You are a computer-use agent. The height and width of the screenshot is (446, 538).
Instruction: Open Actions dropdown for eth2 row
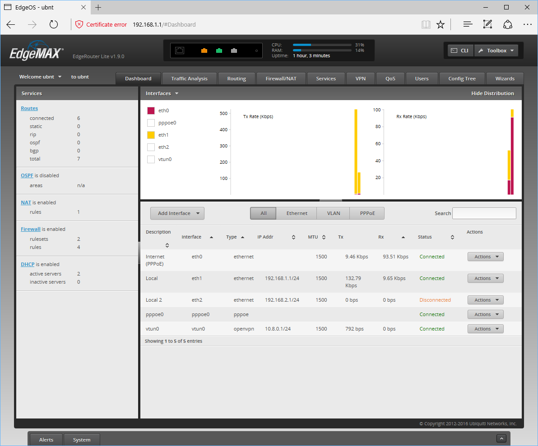[x=486, y=300]
